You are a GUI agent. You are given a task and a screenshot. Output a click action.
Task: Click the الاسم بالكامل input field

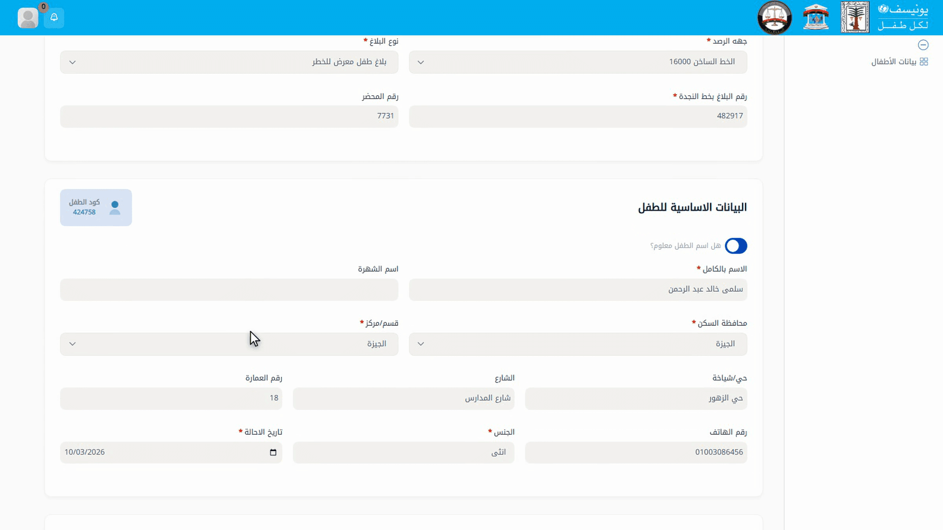click(578, 290)
